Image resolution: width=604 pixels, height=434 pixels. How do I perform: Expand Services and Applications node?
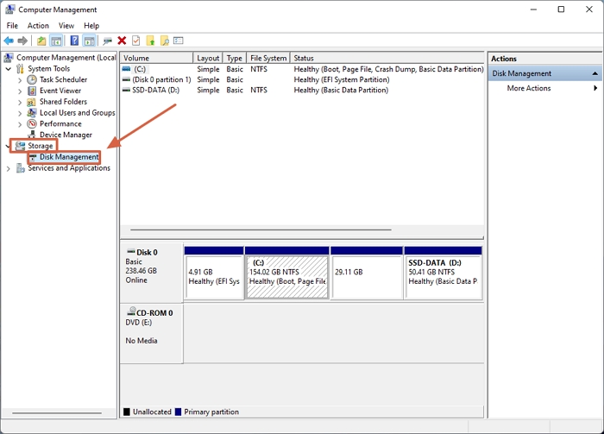tap(9, 168)
